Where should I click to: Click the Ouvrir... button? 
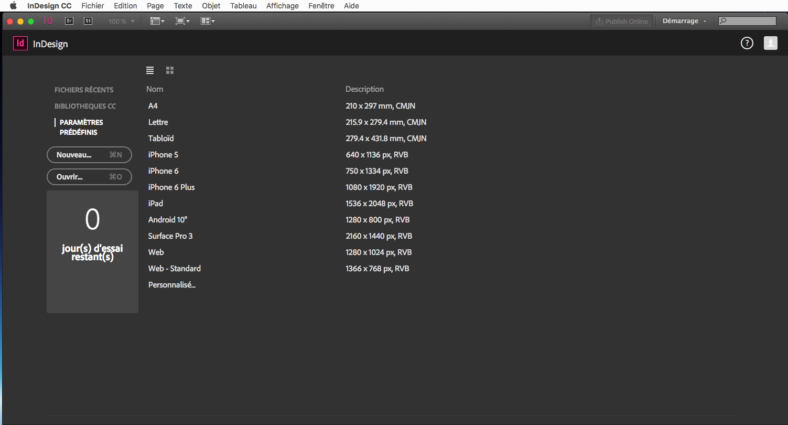pyautogui.click(x=89, y=177)
